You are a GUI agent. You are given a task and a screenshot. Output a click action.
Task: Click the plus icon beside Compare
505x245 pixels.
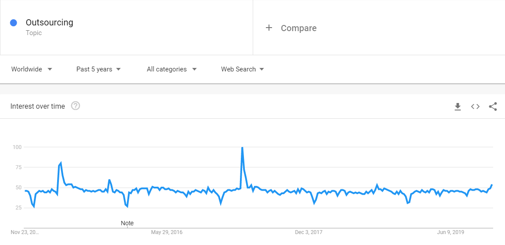click(269, 28)
